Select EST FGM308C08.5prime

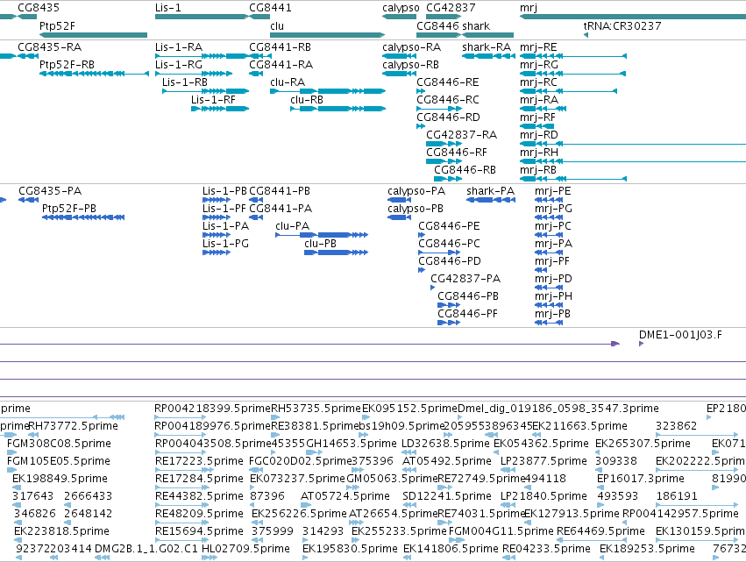tap(12, 452)
